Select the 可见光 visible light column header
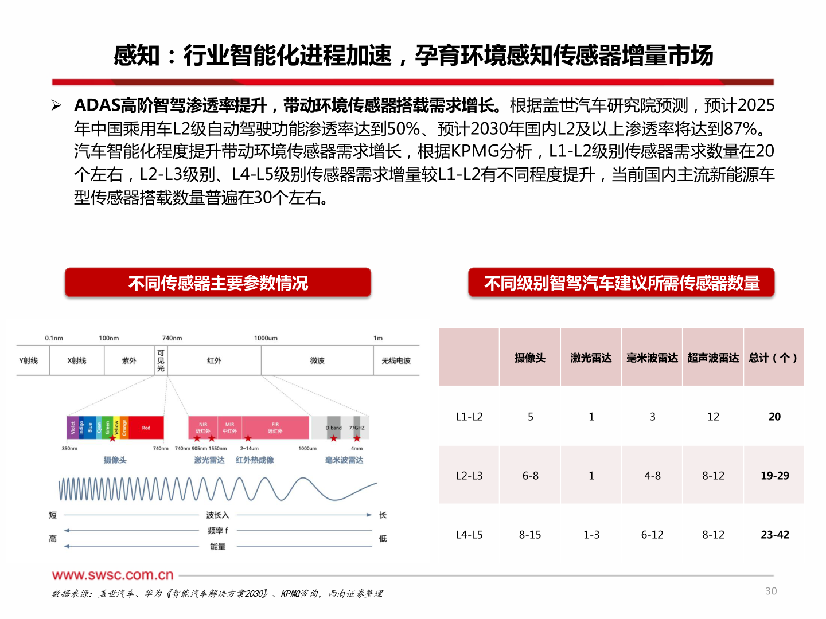 [161, 361]
